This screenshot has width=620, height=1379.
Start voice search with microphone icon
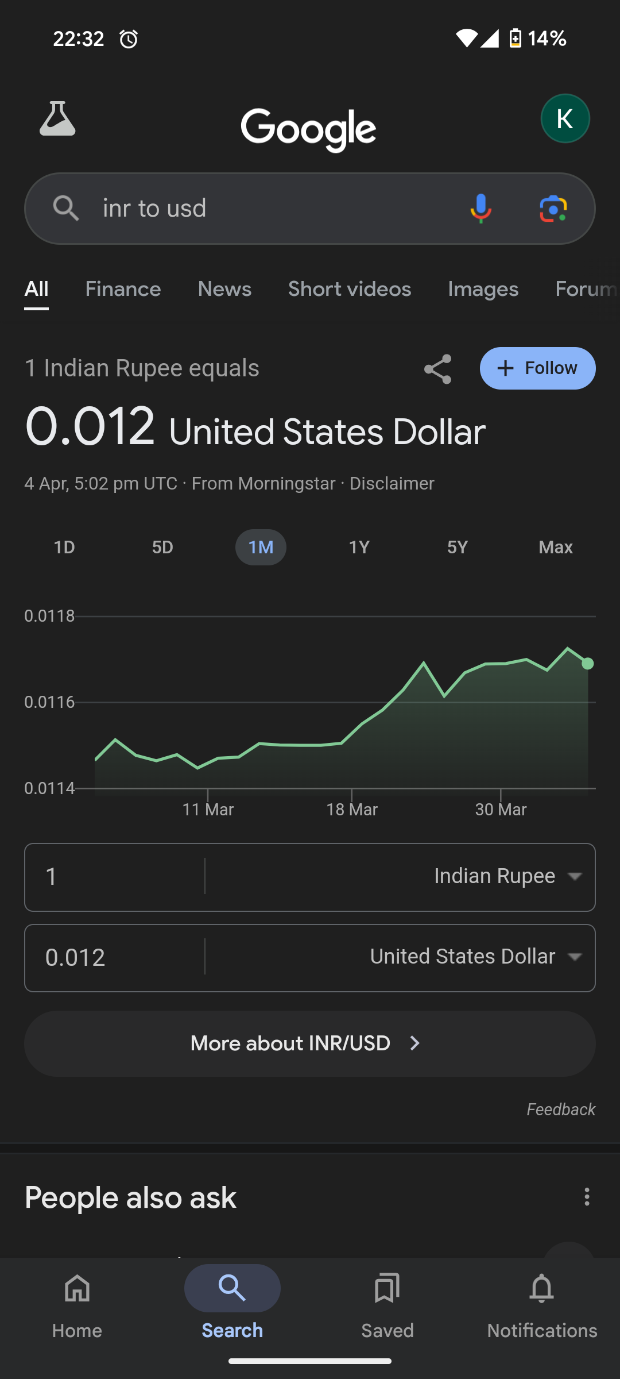coord(480,208)
